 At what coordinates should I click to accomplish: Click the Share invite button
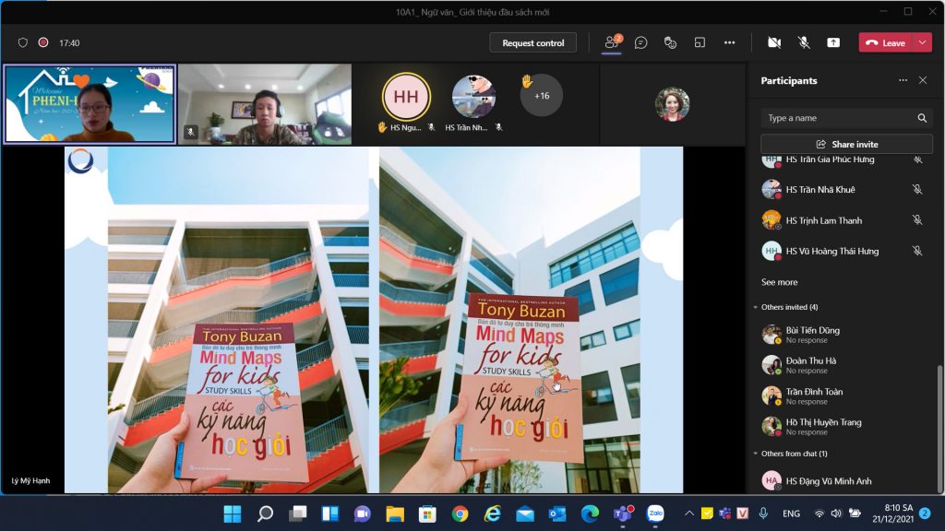847,144
